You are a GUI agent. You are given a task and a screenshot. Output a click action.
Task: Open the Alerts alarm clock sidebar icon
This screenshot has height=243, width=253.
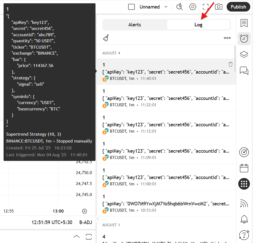pyautogui.click(x=244, y=39)
